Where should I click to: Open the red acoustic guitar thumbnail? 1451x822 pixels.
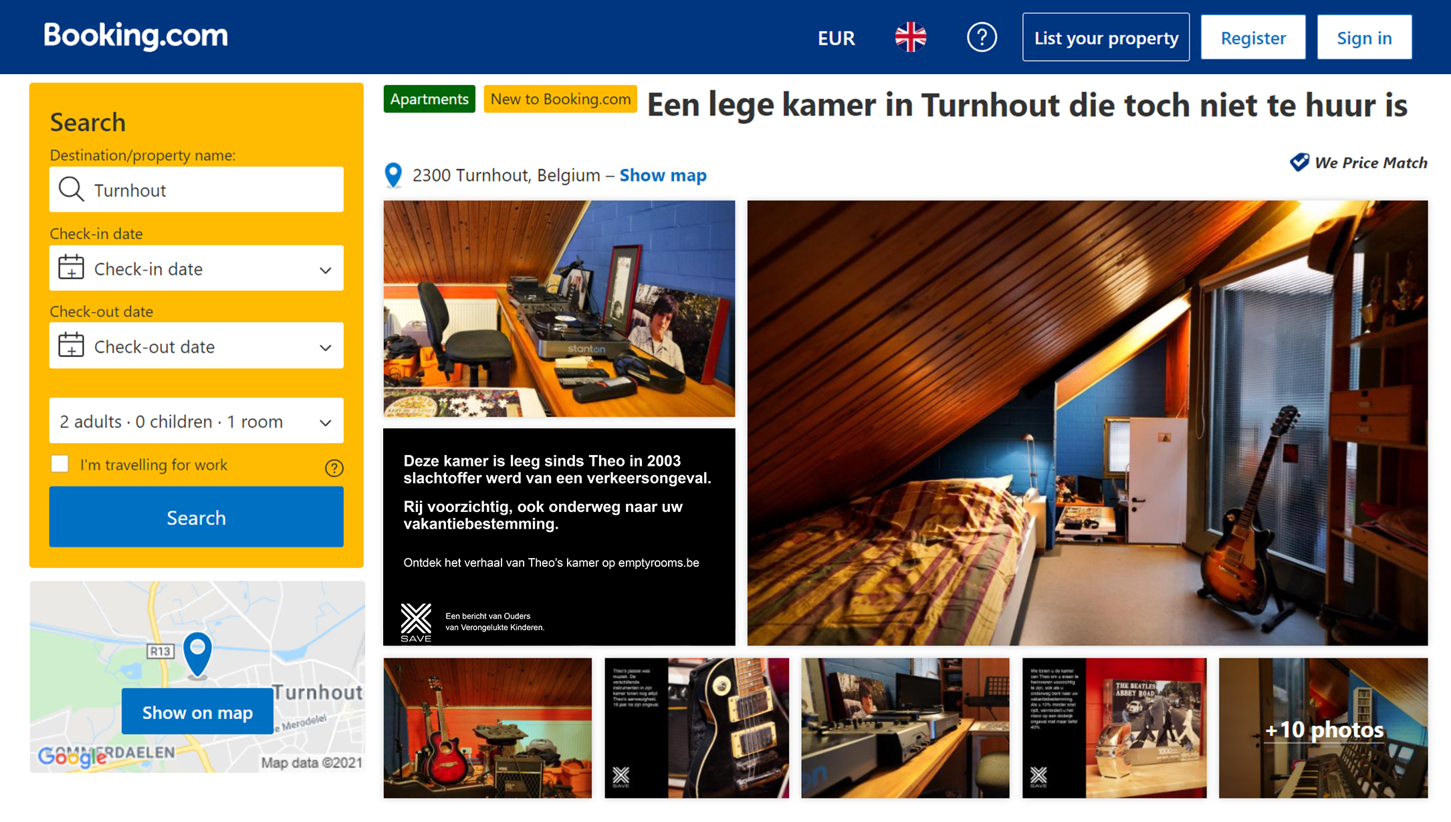[487, 728]
